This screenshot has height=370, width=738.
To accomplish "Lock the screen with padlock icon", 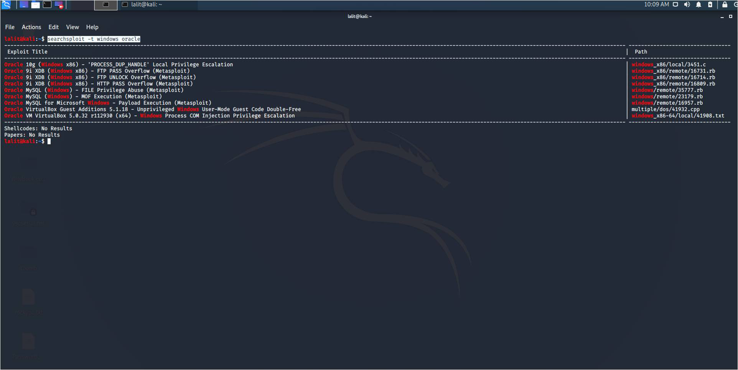I will click(x=725, y=5).
